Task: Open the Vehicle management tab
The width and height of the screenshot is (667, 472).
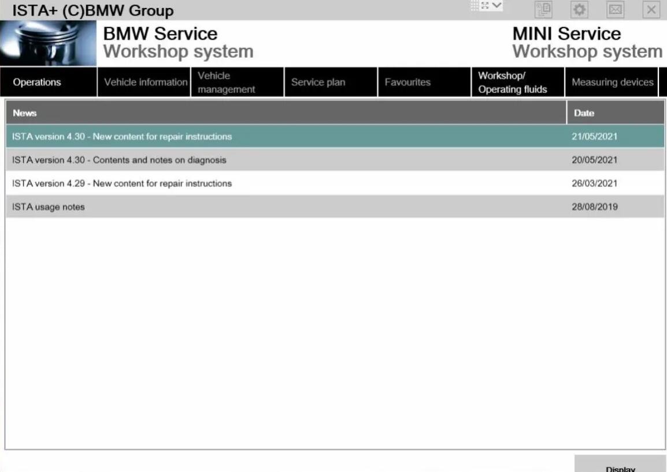Action: (238, 82)
